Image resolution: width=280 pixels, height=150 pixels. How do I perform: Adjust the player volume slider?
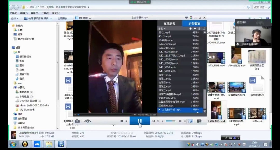tap(170, 121)
